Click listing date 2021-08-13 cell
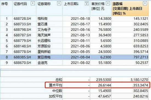 (x=80, y=35)
